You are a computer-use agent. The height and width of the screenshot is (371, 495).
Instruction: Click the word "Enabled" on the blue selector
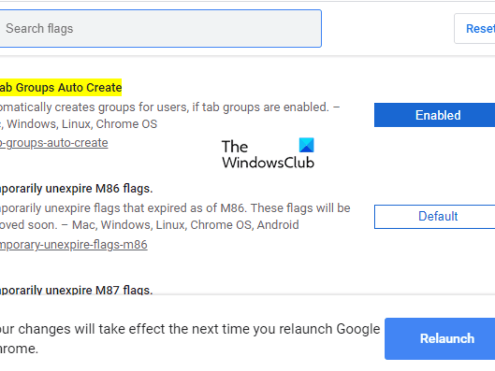tap(438, 115)
